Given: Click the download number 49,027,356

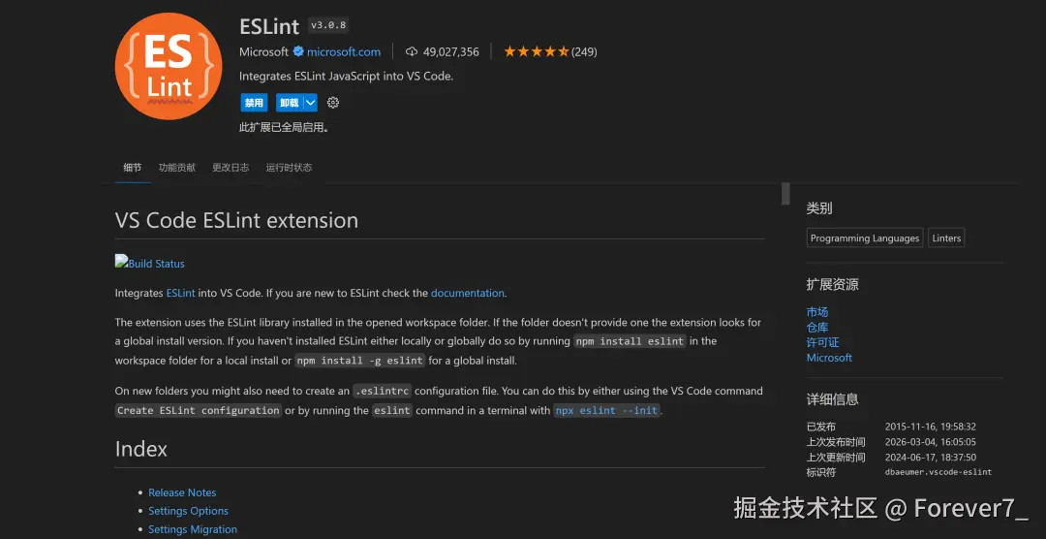Looking at the screenshot, I should tap(451, 51).
